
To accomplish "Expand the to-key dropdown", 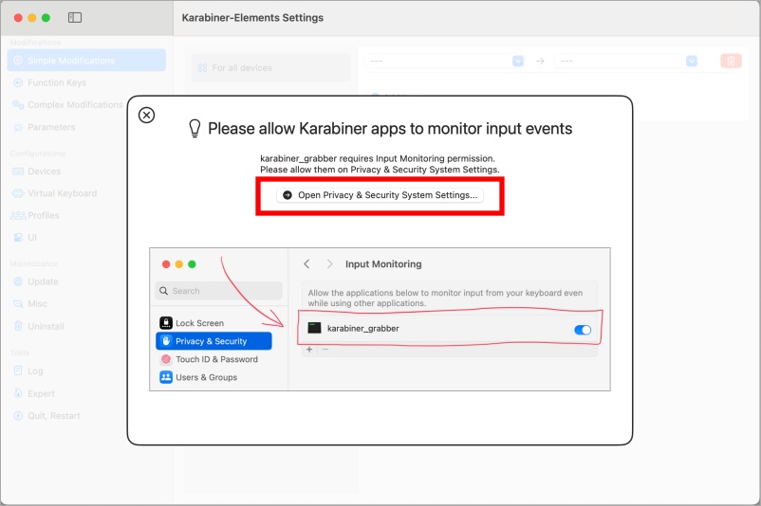I will click(x=691, y=61).
